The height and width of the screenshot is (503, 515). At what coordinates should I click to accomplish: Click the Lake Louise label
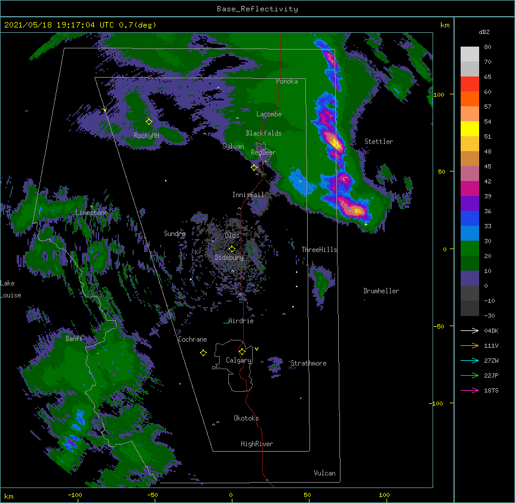pos(11,289)
